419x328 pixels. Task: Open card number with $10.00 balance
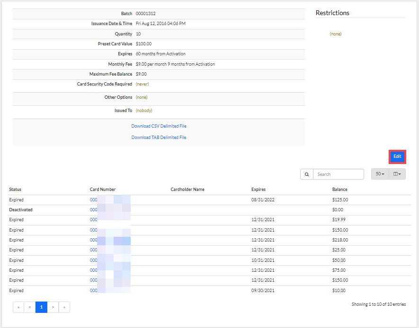(x=94, y=291)
